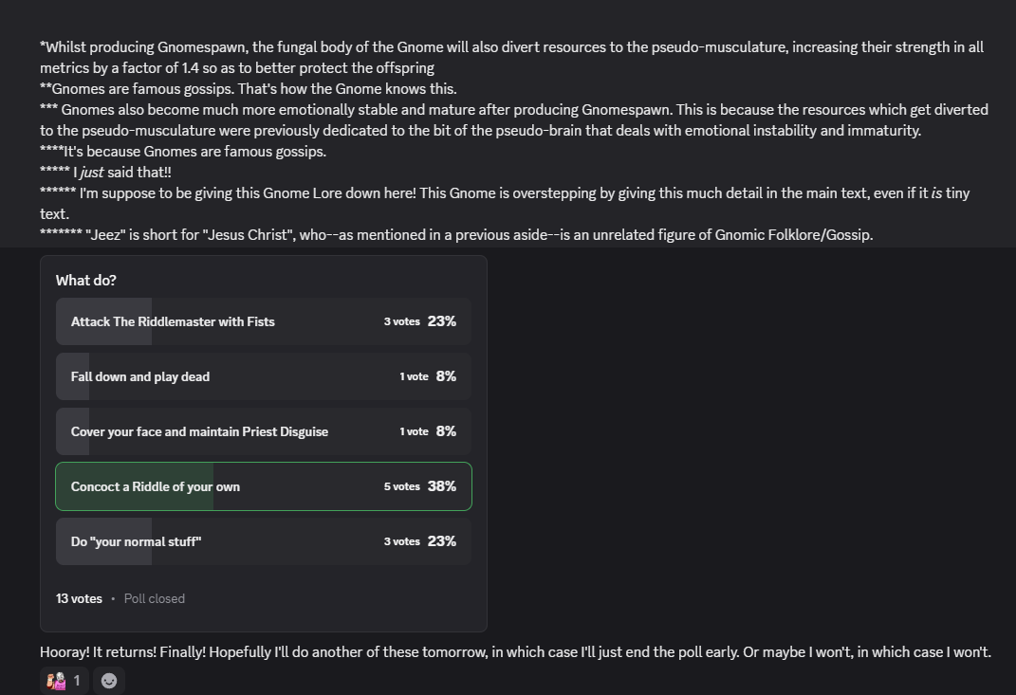Click "3 votes" on normal stuff option
The image size is (1016, 695).
pos(401,541)
